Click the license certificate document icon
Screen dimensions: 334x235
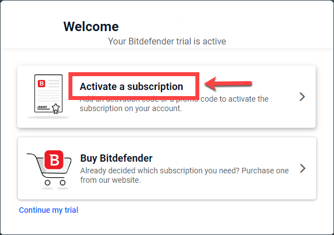48,94
